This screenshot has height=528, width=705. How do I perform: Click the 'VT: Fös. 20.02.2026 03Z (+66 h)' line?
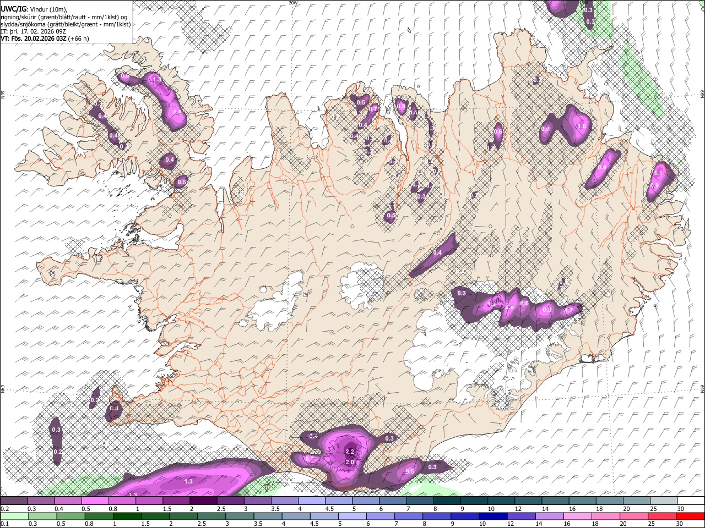click(45, 38)
